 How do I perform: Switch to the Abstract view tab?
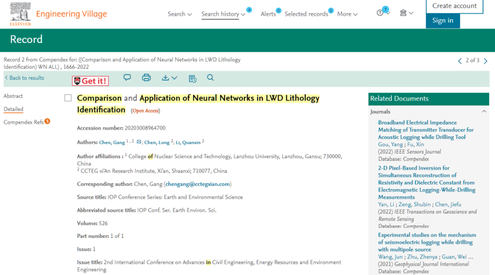pos(13,96)
